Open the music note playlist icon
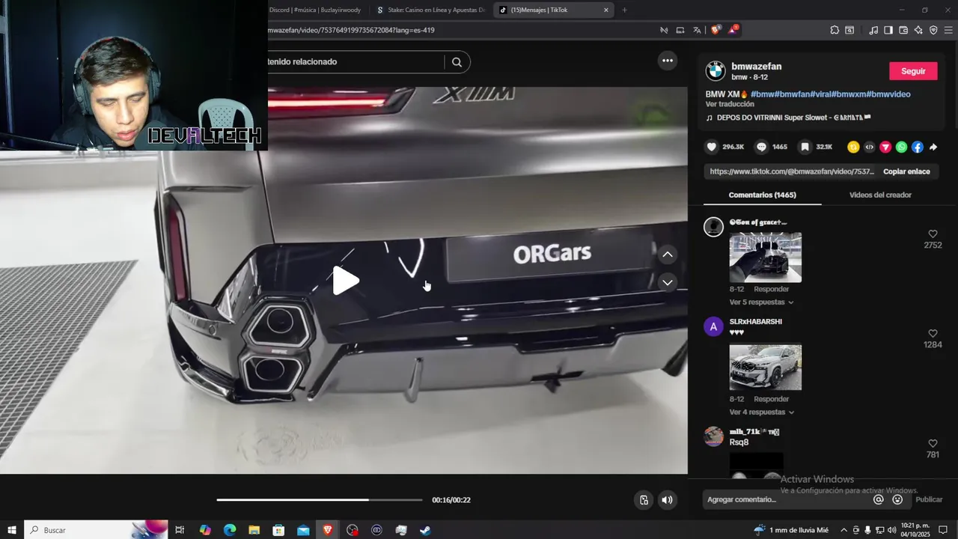Screen dimensions: 958x539 click(873, 30)
